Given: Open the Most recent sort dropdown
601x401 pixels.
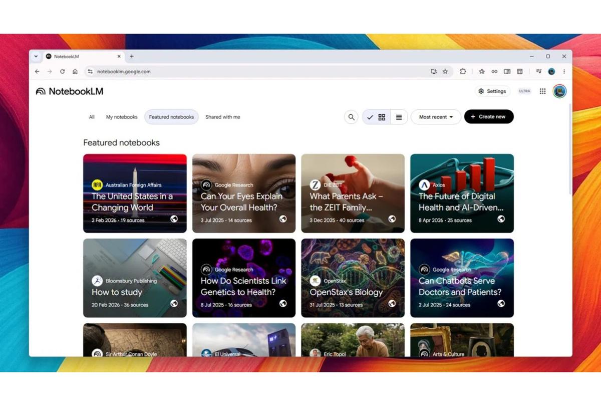Looking at the screenshot, I should point(436,117).
